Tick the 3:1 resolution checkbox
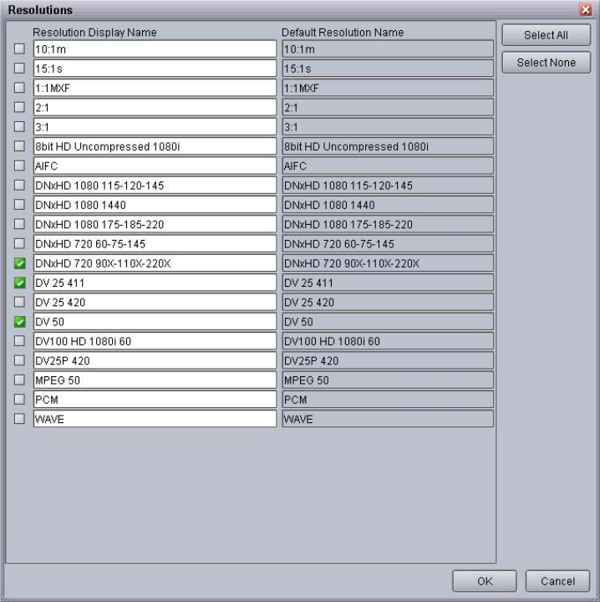The height and width of the screenshot is (602, 600). (x=19, y=127)
